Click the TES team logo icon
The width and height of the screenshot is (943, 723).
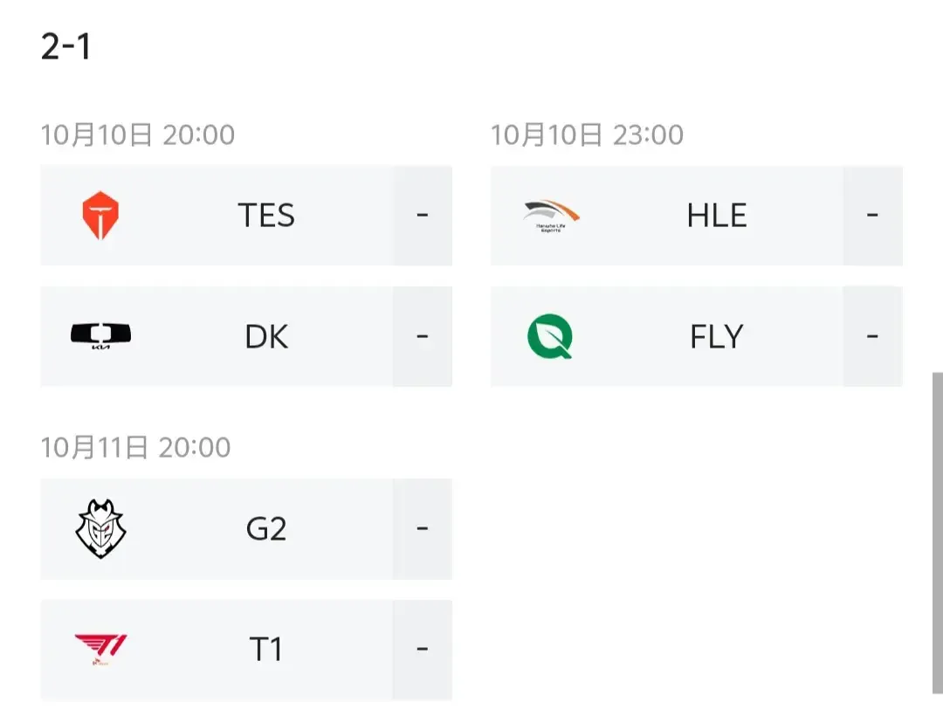point(100,216)
